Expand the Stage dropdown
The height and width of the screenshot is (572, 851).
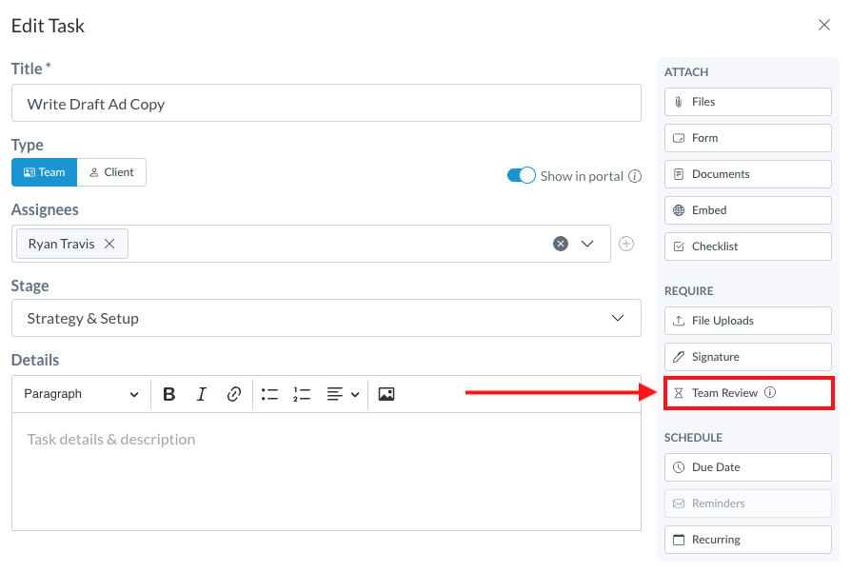click(x=617, y=318)
